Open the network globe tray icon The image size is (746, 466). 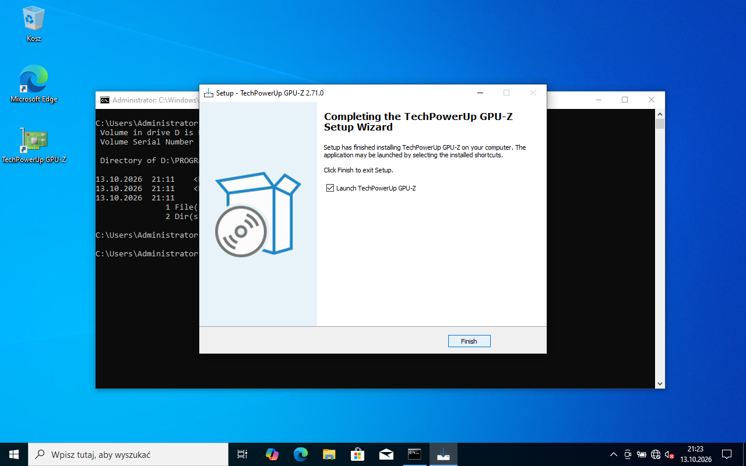[656, 454]
